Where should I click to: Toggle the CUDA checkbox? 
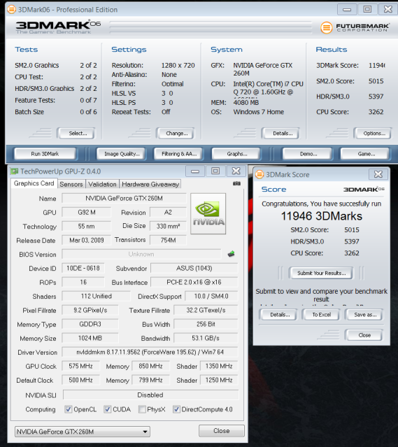click(x=108, y=409)
